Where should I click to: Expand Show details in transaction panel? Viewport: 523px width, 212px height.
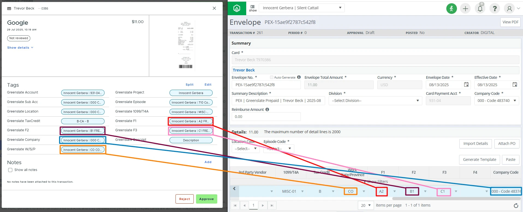20,48
